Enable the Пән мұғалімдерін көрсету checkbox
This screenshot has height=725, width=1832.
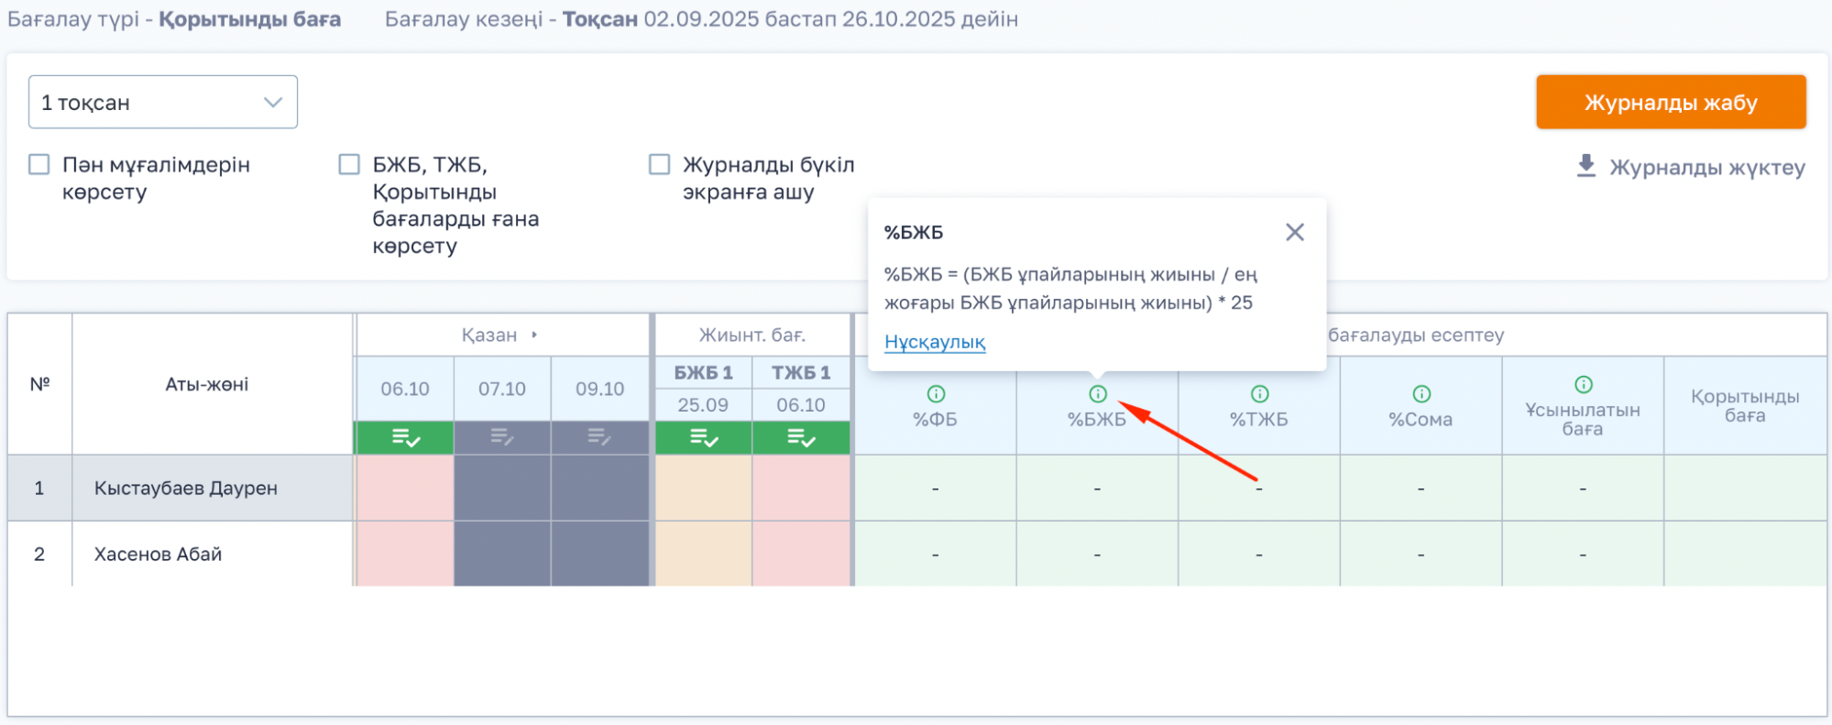[39, 165]
